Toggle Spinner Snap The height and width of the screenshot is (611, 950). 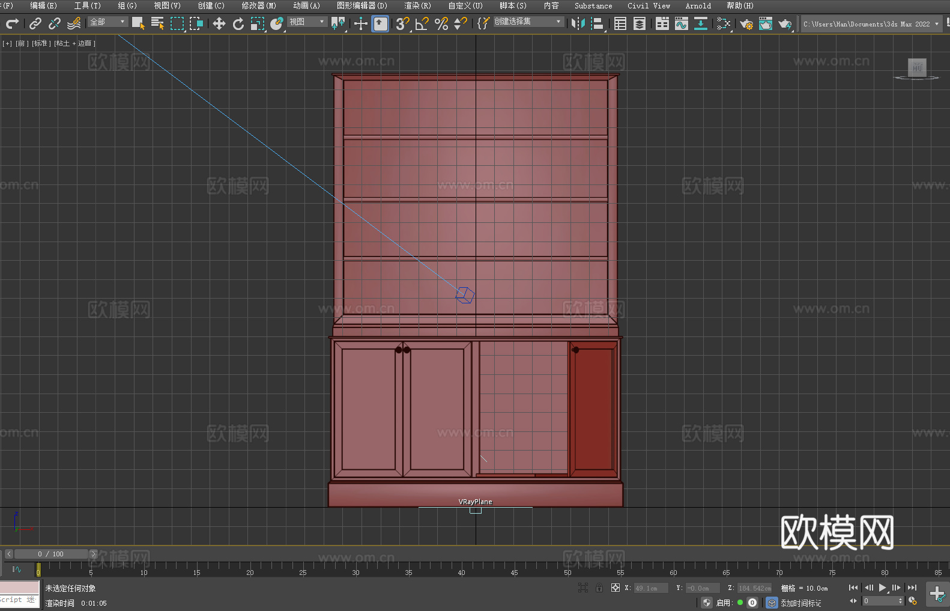tap(461, 23)
